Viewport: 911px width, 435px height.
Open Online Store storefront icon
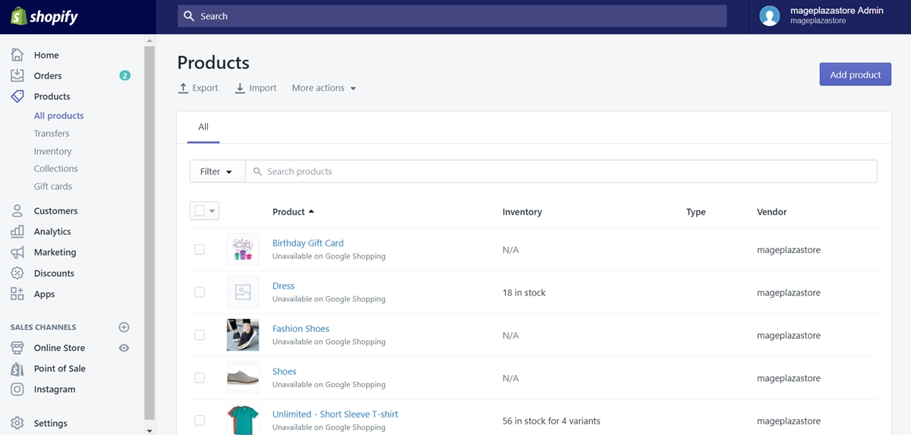pyautogui.click(x=17, y=348)
